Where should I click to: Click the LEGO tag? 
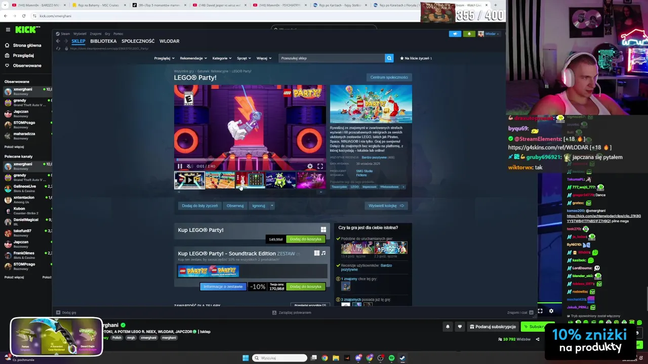pos(354,187)
